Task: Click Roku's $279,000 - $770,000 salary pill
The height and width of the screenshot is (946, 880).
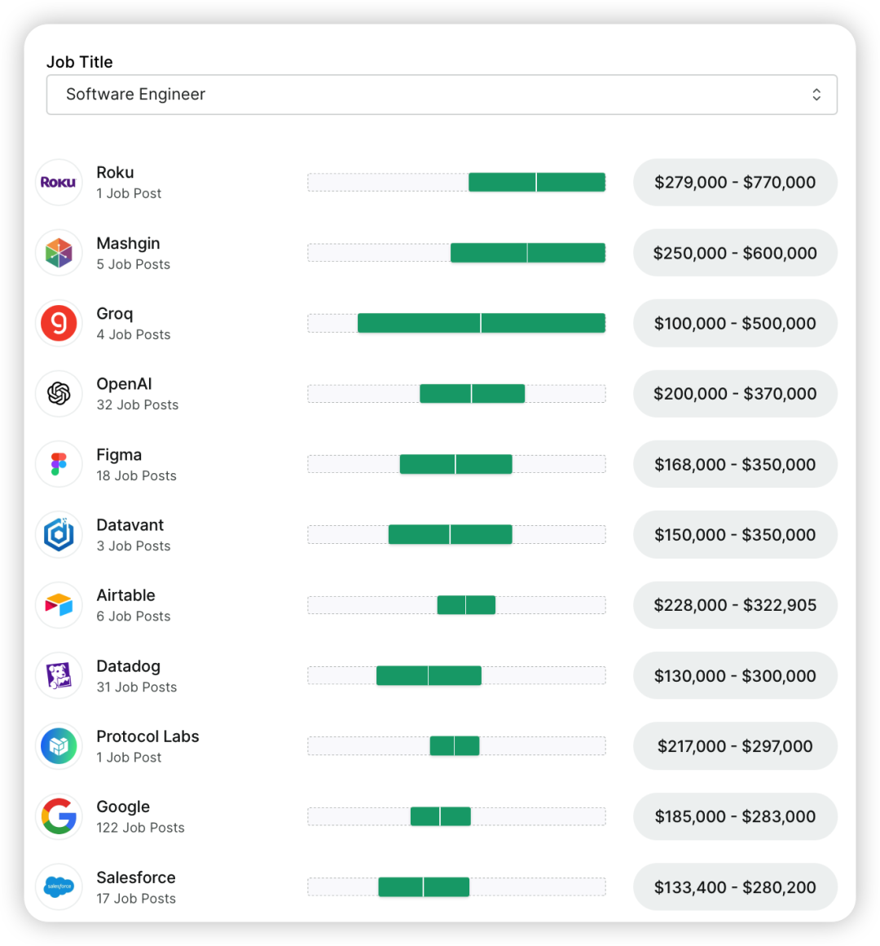Action: point(735,183)
